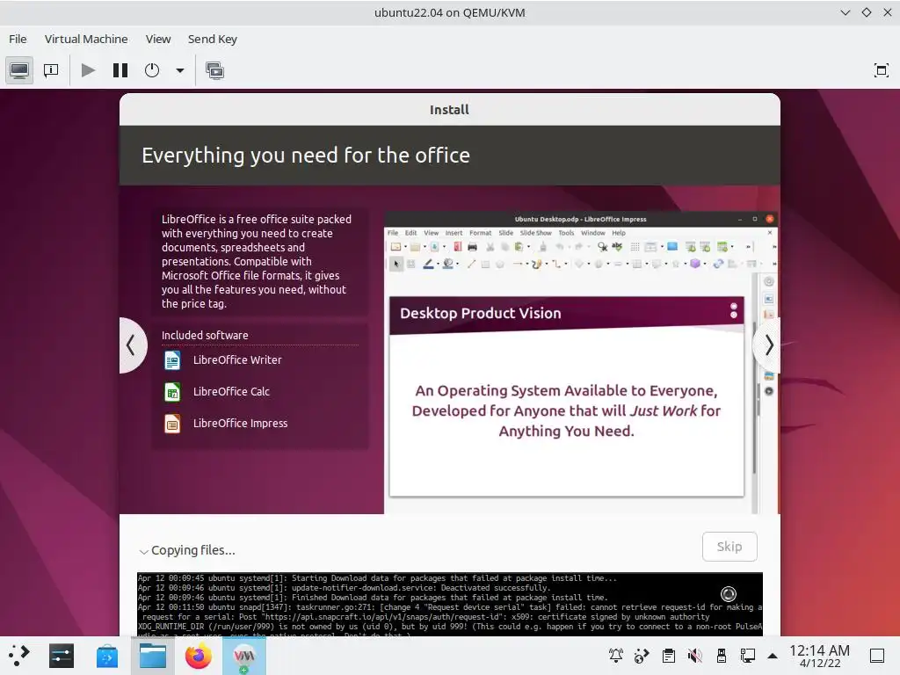Click the muted audio volume tray icon

click(695, 656)
